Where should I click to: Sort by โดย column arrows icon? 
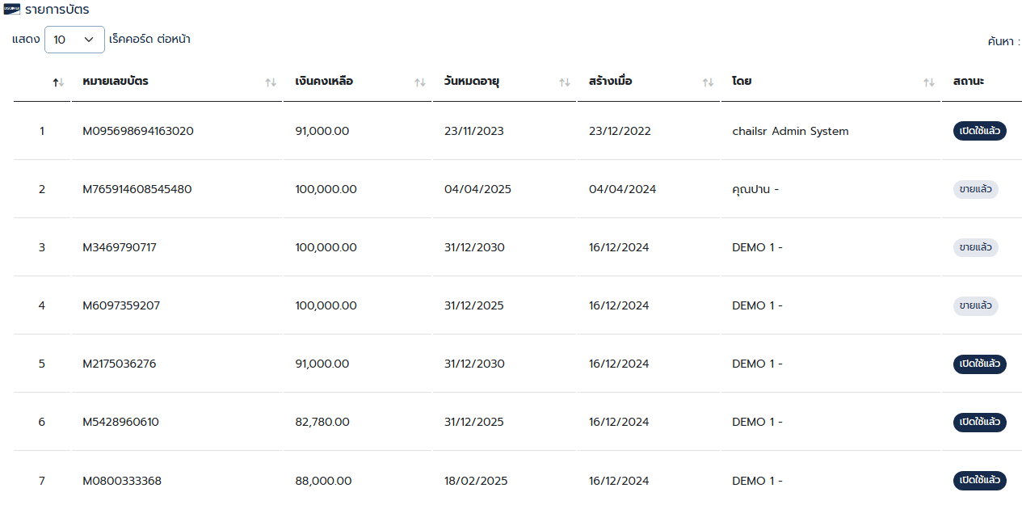pos(929,82)
